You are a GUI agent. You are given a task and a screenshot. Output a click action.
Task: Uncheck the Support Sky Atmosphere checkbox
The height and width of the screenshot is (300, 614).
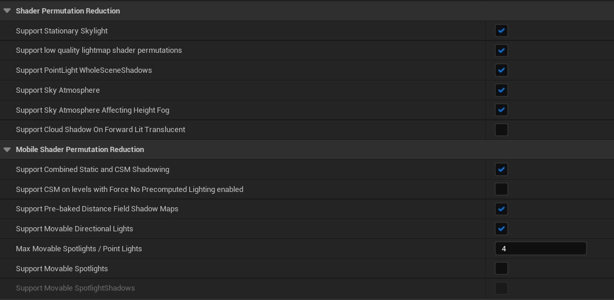click(x=501, y=90)
